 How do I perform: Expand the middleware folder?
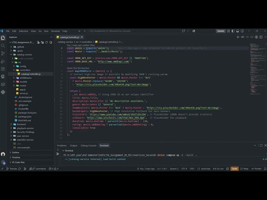pyautogui.click(x=25, y=78)
